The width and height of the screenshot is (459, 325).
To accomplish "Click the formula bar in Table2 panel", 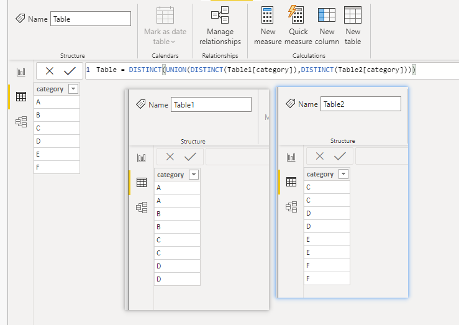I will 382,156.
